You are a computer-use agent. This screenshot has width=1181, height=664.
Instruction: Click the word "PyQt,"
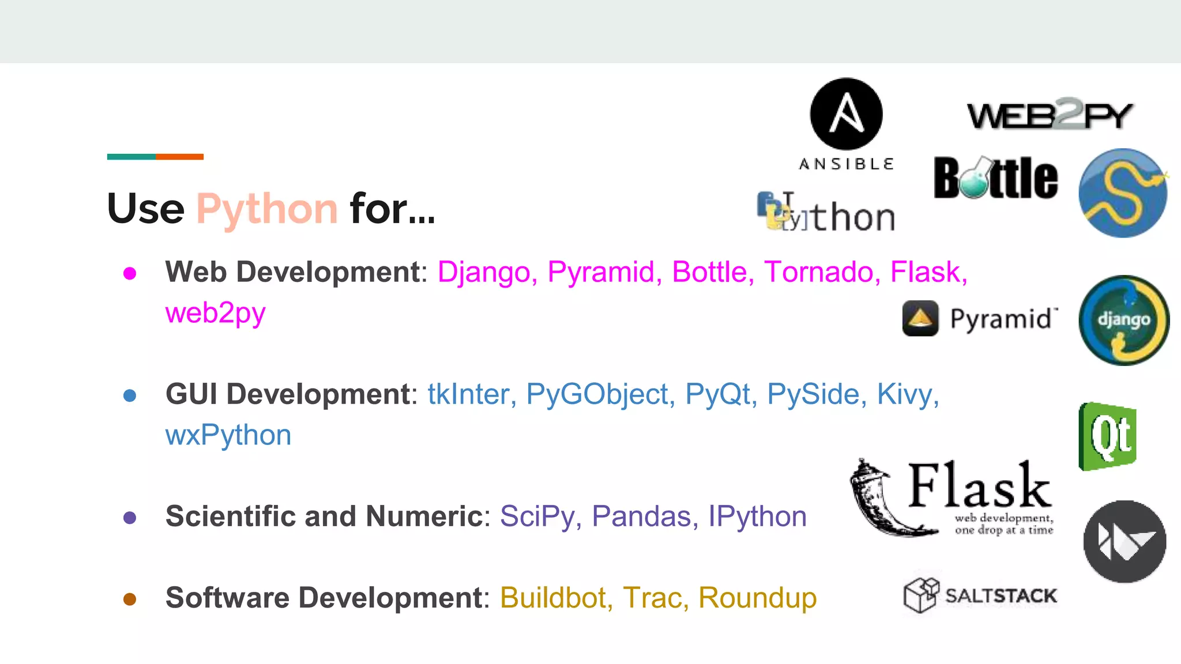click(x=721, y=395)
